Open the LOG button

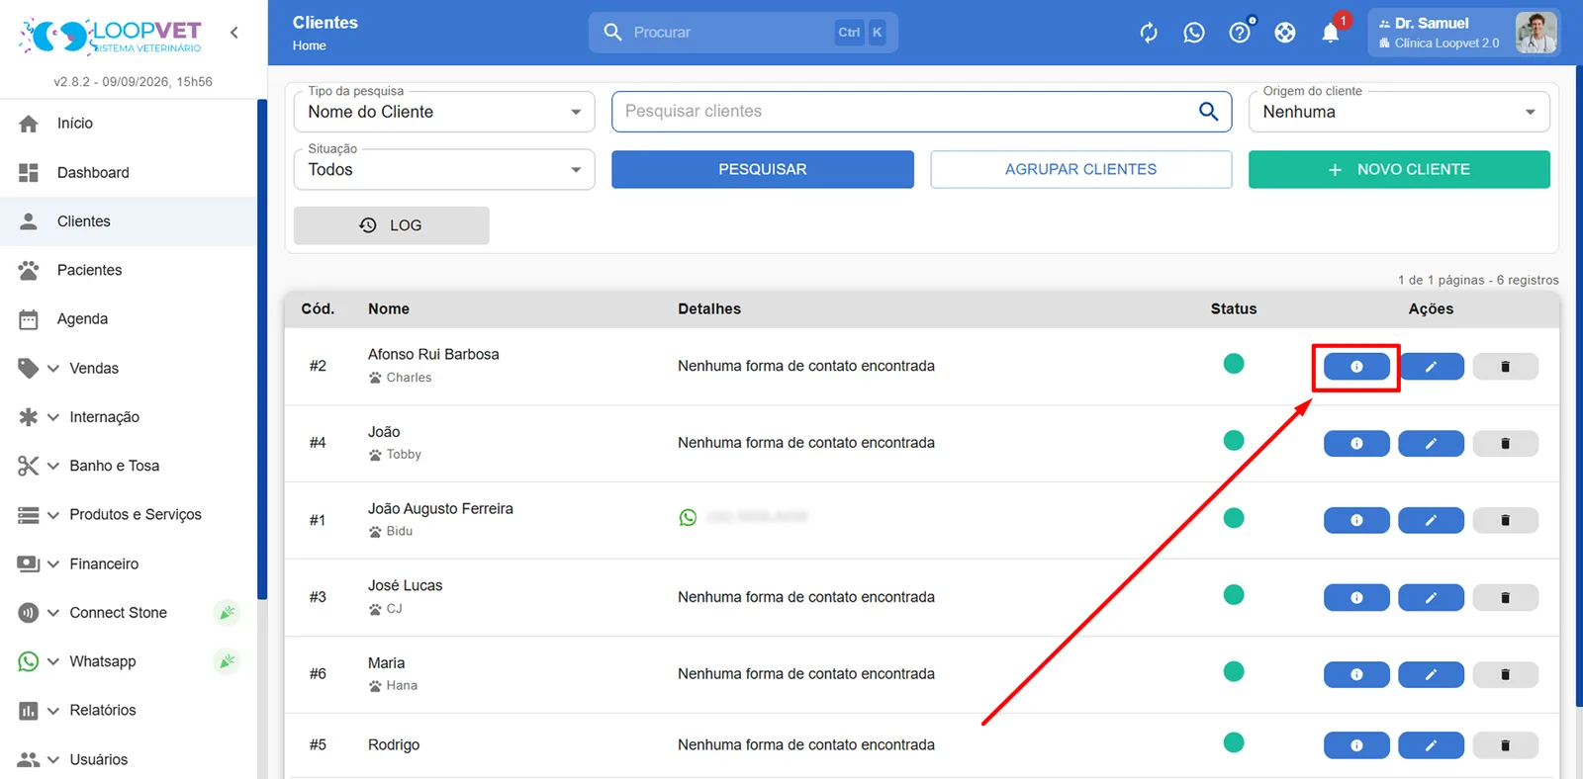[x=392, y=225]
